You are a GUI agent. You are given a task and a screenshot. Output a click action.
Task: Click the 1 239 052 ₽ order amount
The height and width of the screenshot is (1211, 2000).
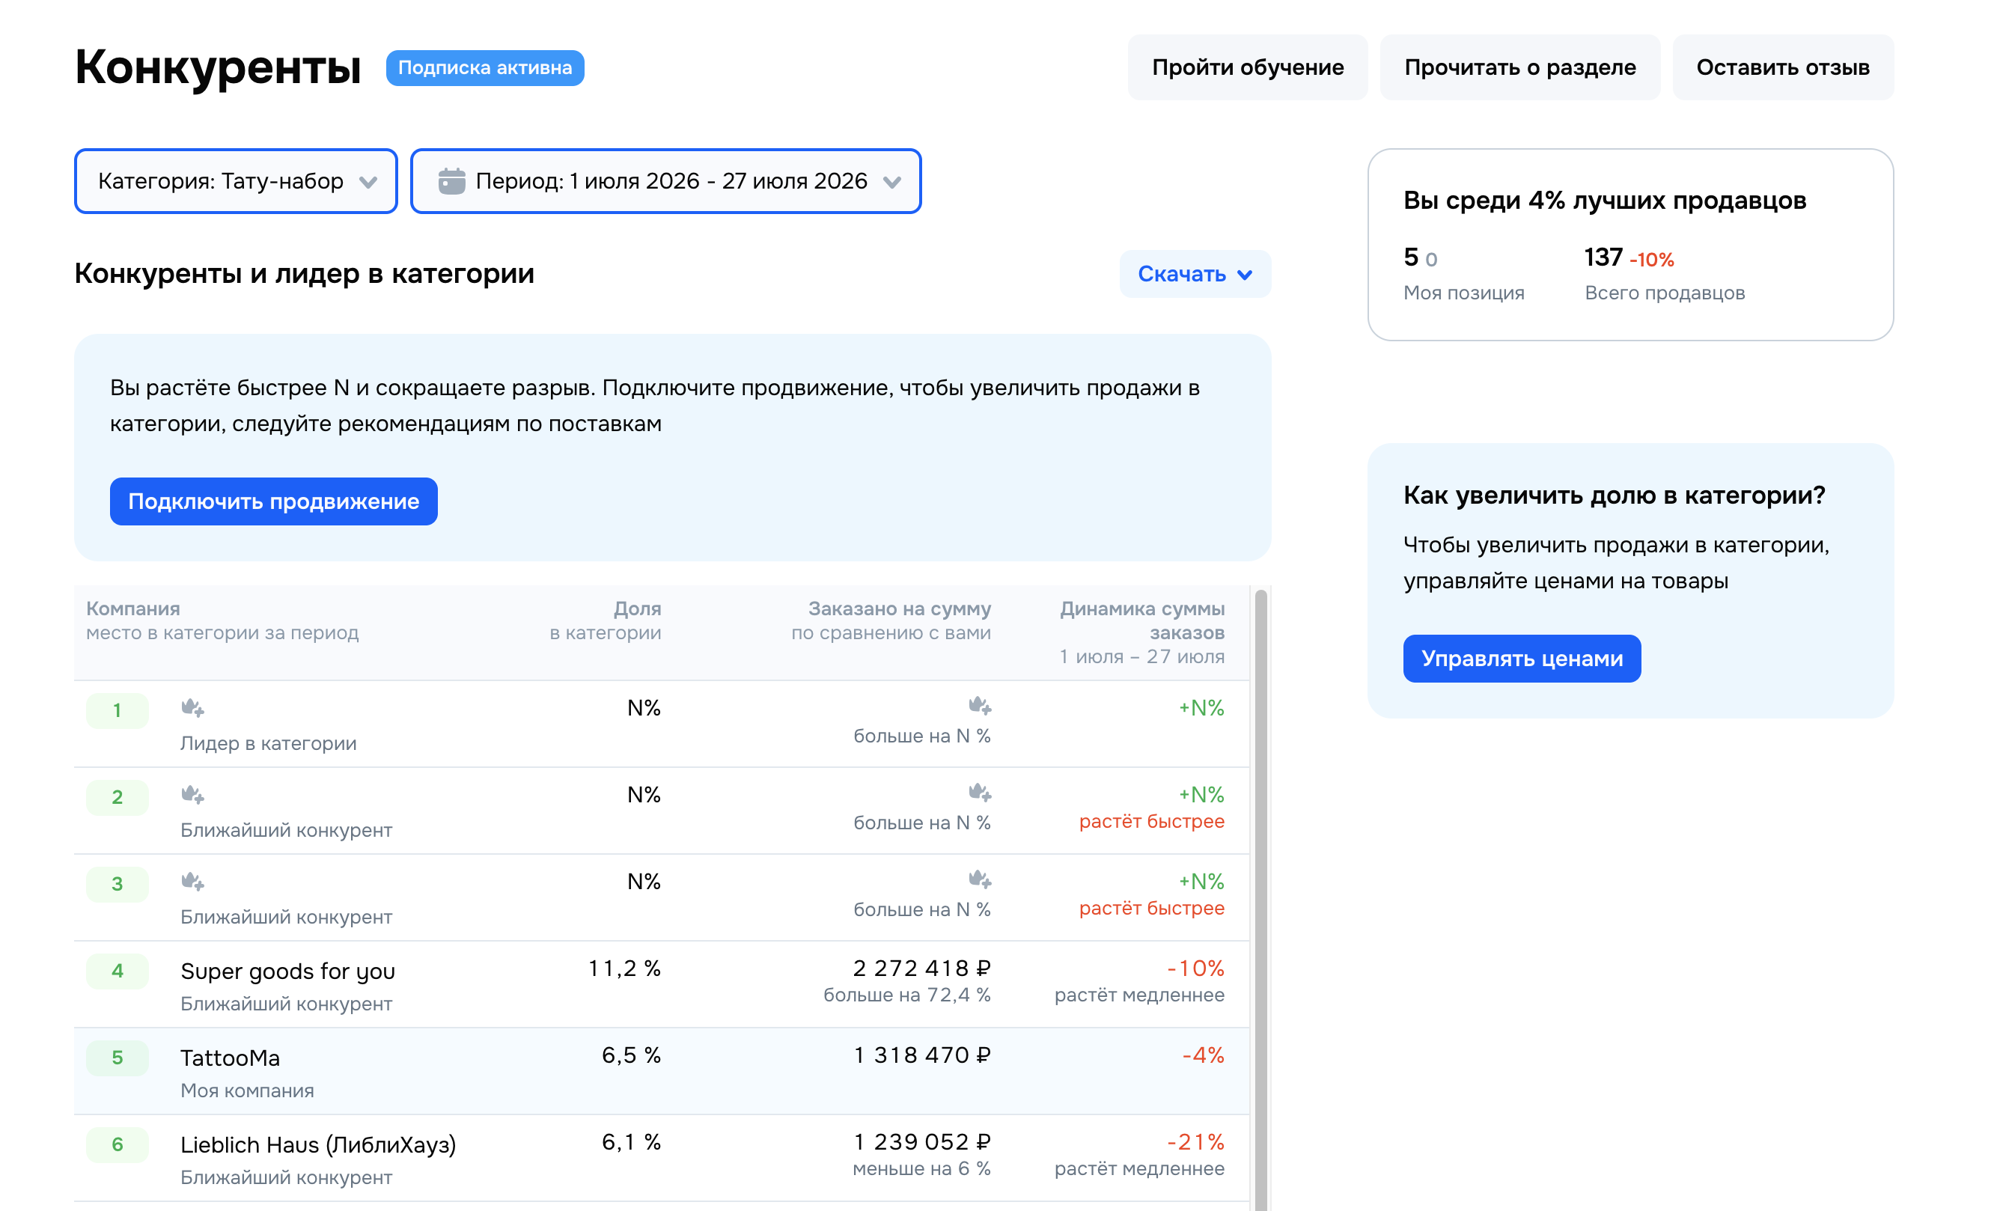click(921, 1142)
